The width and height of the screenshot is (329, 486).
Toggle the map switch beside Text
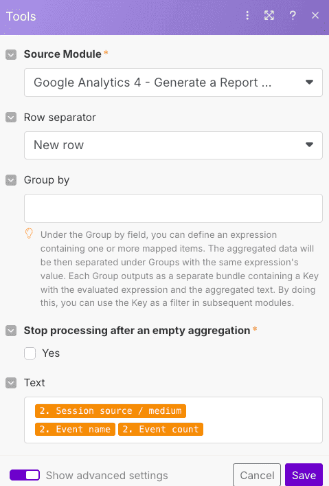tap(11, 383)
